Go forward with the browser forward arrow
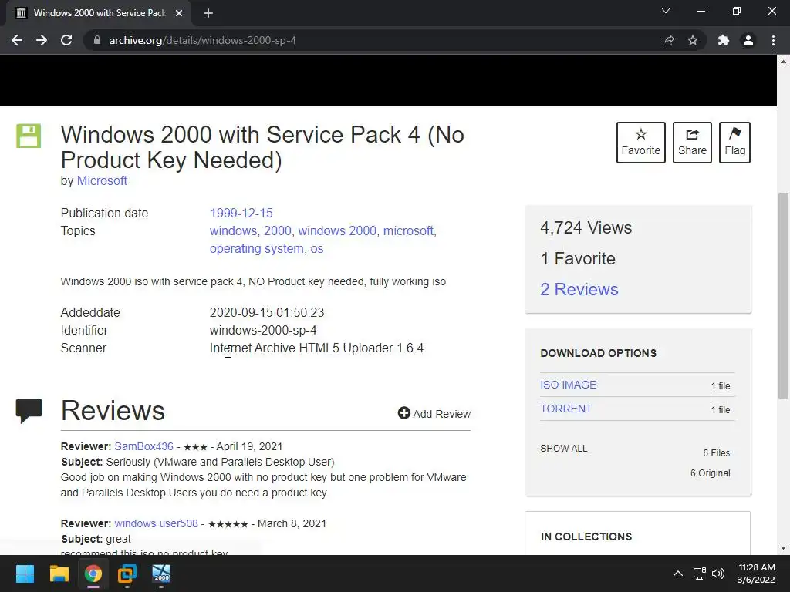This screenshot has width=790, height=592. (42, 40)
